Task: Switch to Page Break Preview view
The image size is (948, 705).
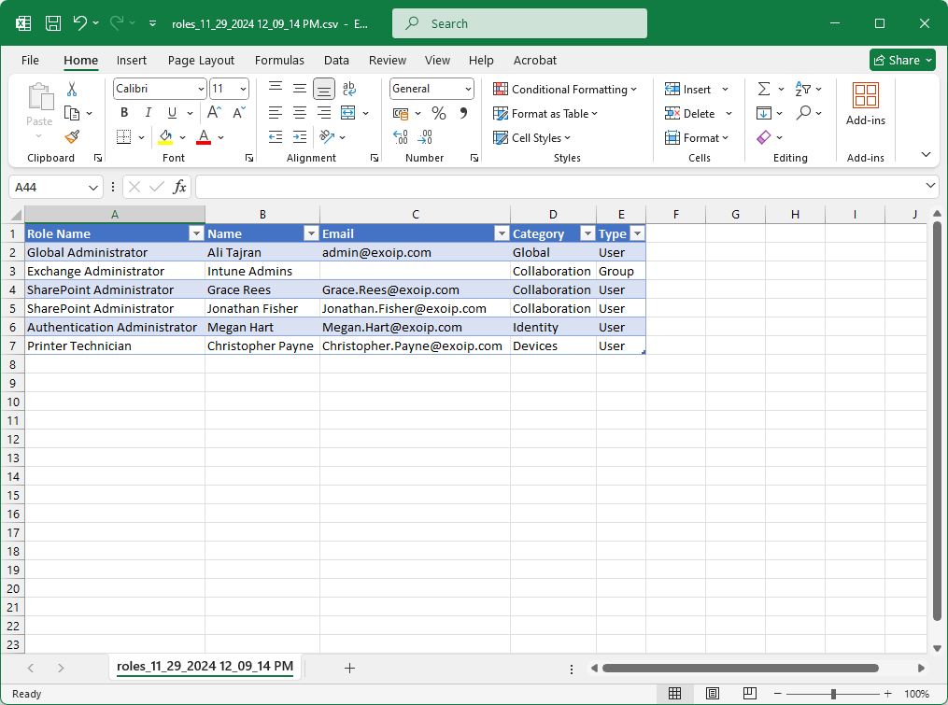Action: pos(748,694)
